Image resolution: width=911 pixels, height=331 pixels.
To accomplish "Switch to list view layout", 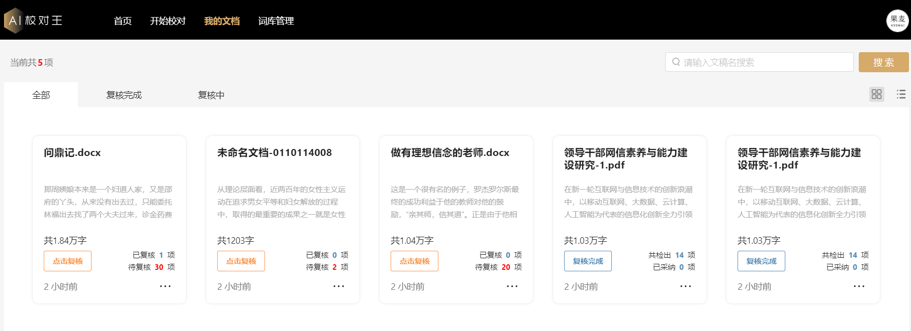I will 901,94.
